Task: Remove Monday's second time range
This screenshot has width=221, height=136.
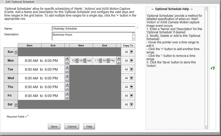Action: pyautogui.click(x=119, y=62)
